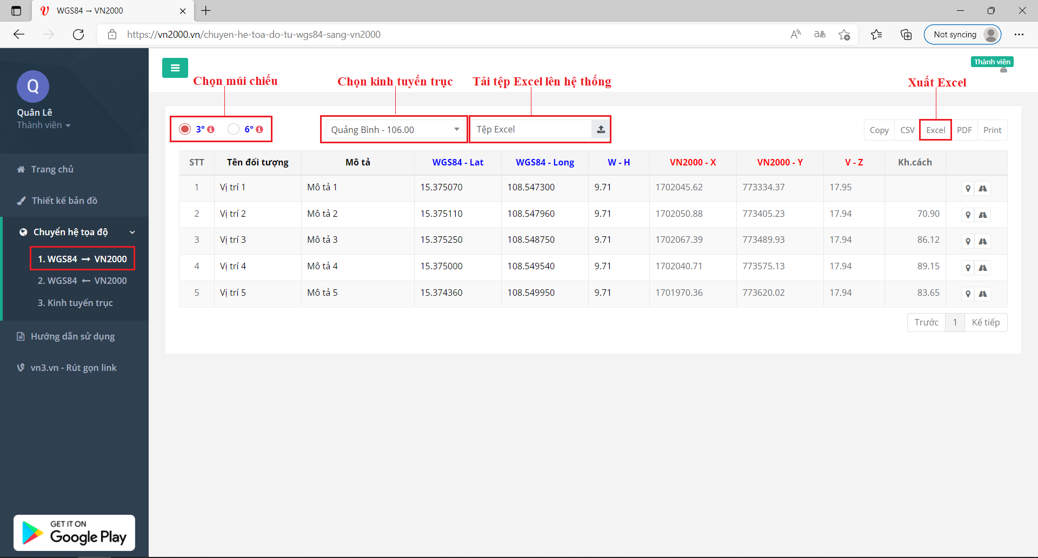
Task: Open the tab actions menu icon
Action: [16, 11]
